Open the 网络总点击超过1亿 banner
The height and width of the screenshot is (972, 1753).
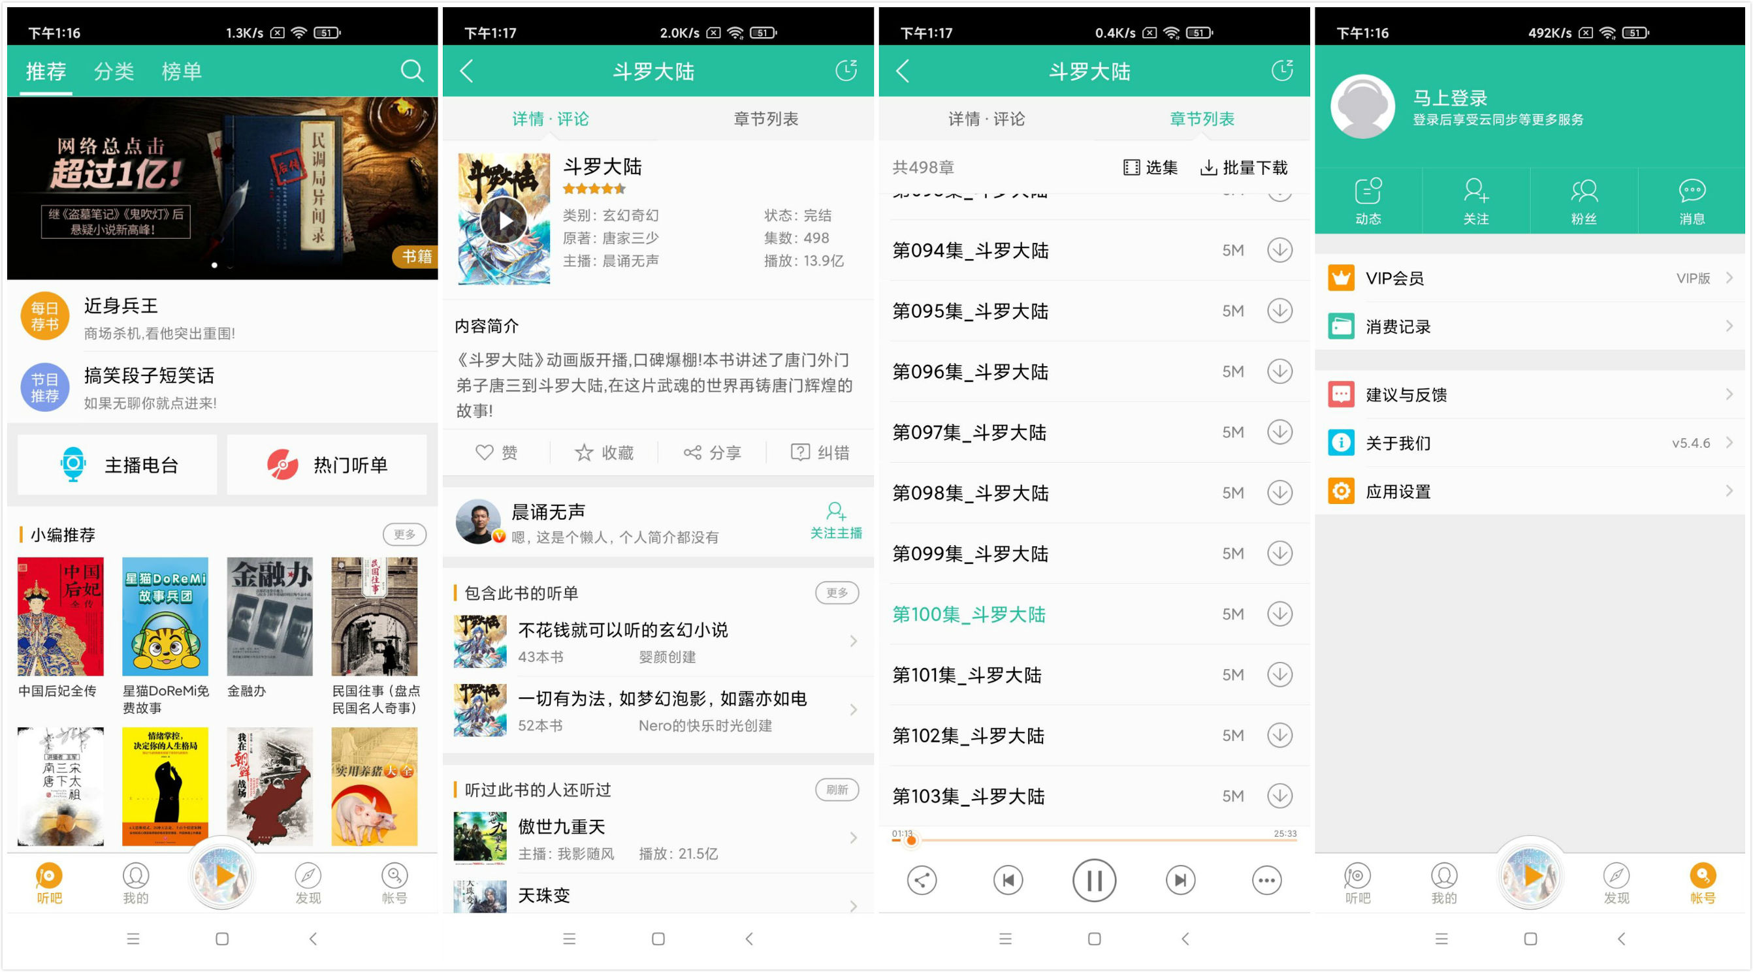pos(222,188)
